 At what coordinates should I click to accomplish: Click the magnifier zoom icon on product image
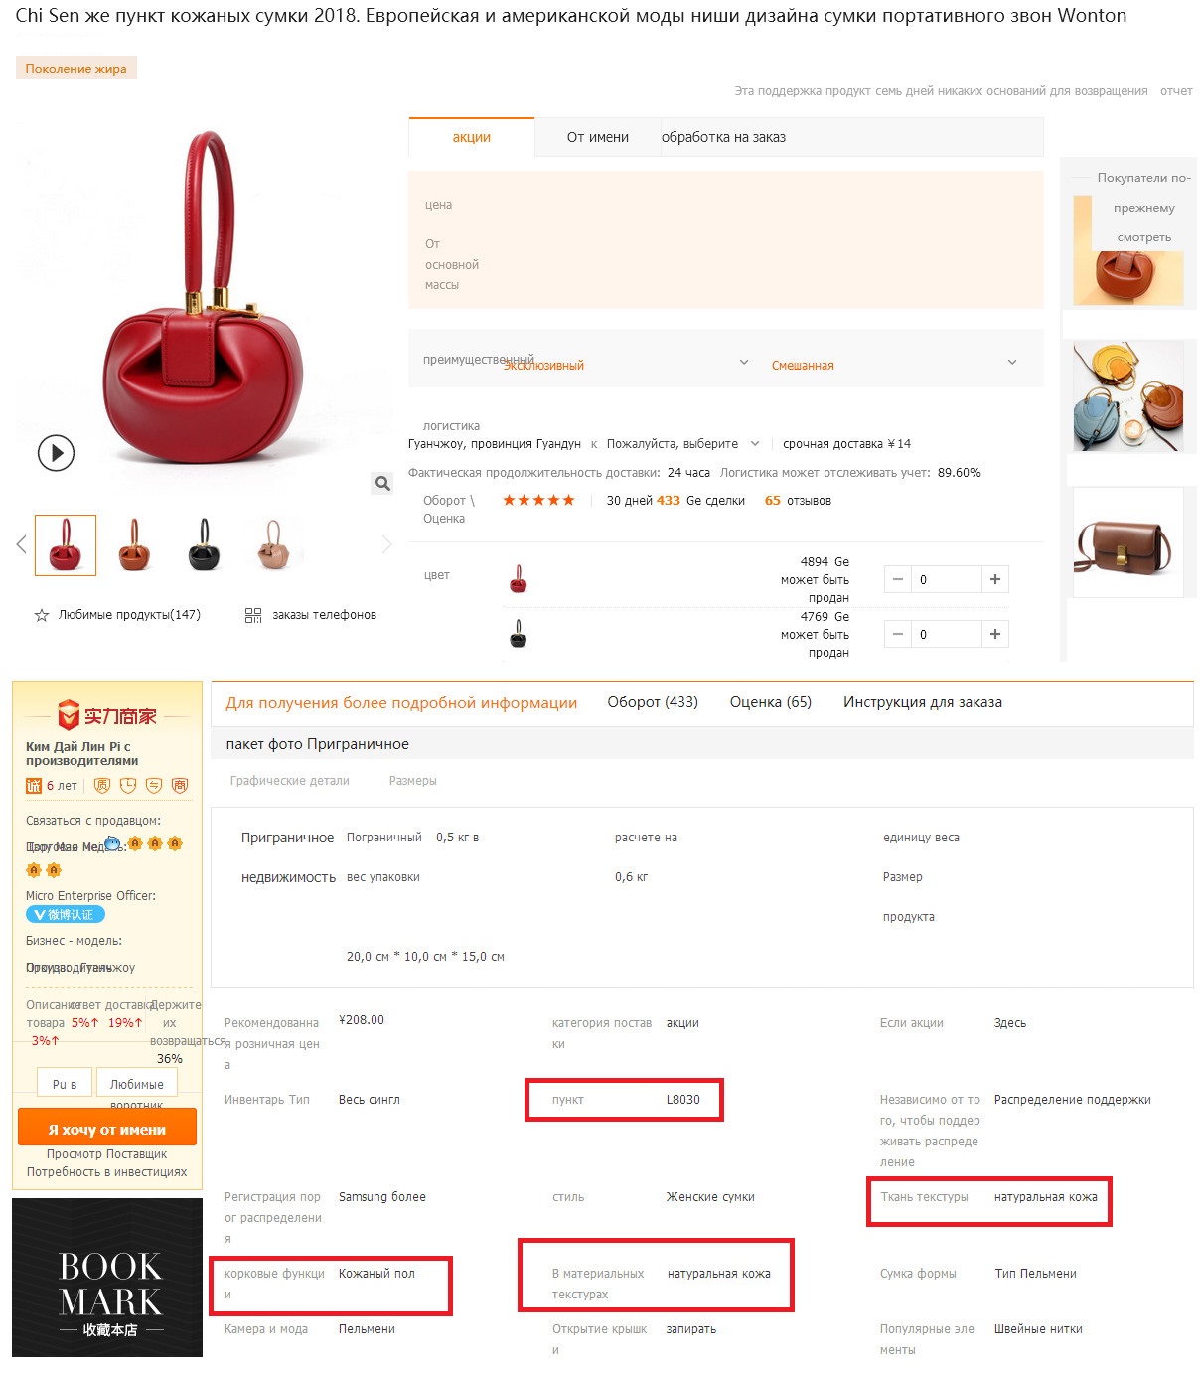click(382, 483)
